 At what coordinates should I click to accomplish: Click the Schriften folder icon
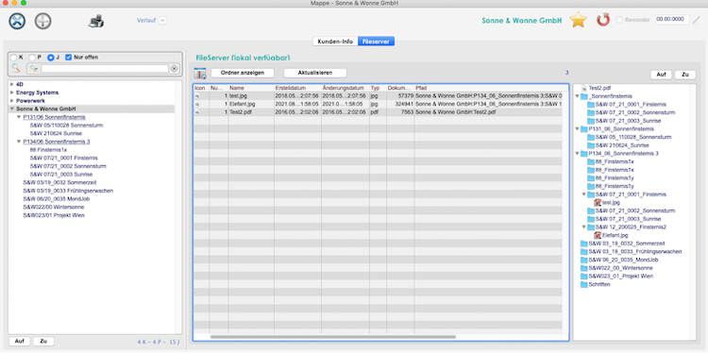[583, 284]
